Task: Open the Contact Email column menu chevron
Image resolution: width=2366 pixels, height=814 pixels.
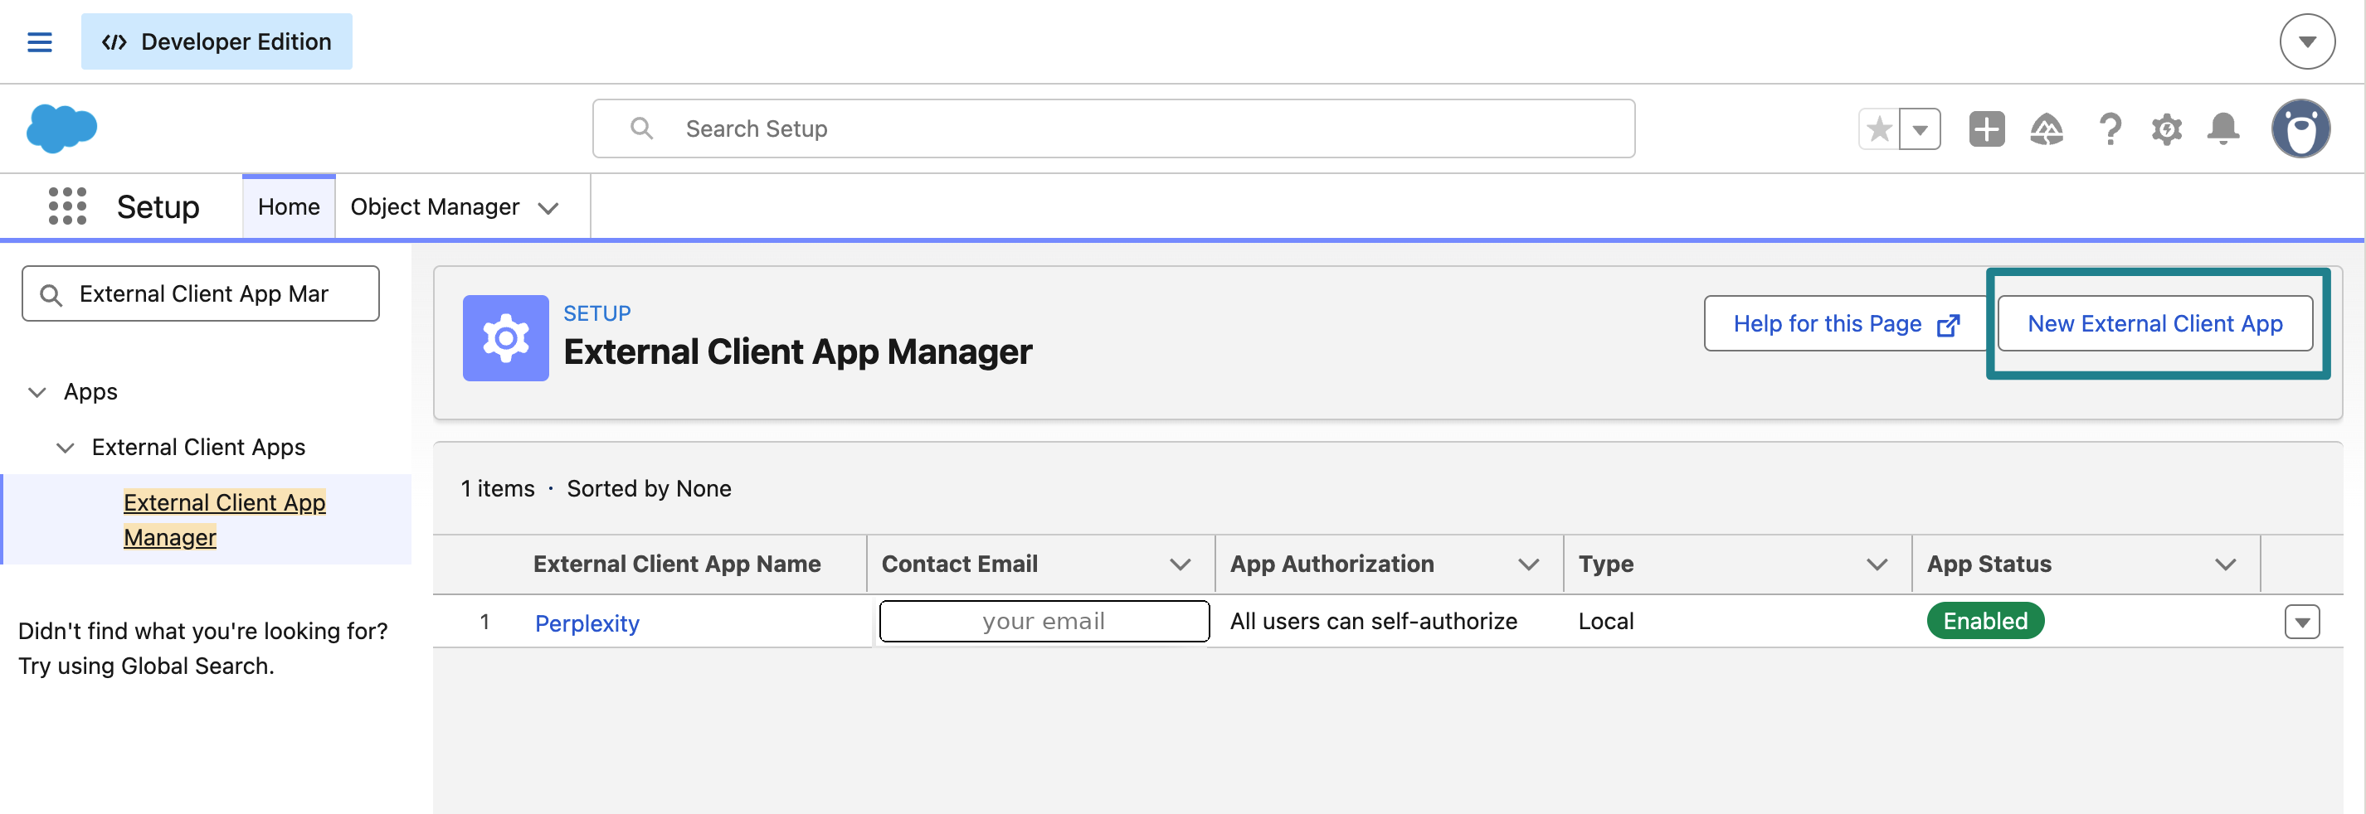Action: pos(1181,564)
